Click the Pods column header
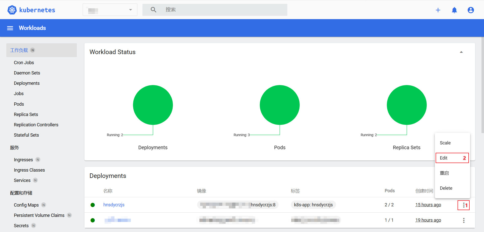This screenshot has width=484, height=232. pos(390,191)
